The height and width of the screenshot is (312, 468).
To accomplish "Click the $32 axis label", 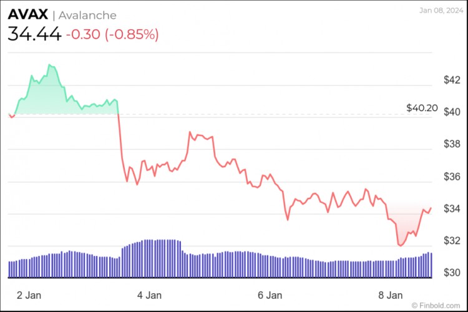I will coord(452,240).
